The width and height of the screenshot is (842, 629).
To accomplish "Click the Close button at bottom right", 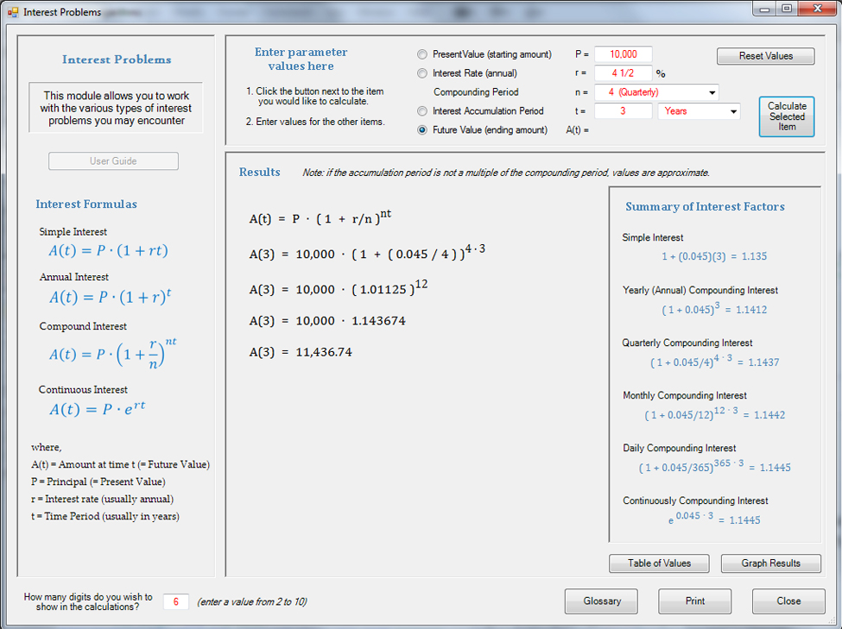I will pos(788,601).
